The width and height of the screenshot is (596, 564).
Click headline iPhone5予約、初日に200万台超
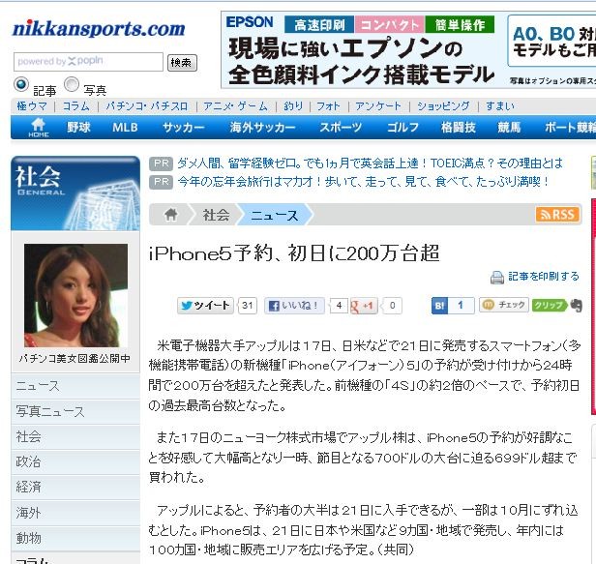pyautogui.click(x=294, y=252)
